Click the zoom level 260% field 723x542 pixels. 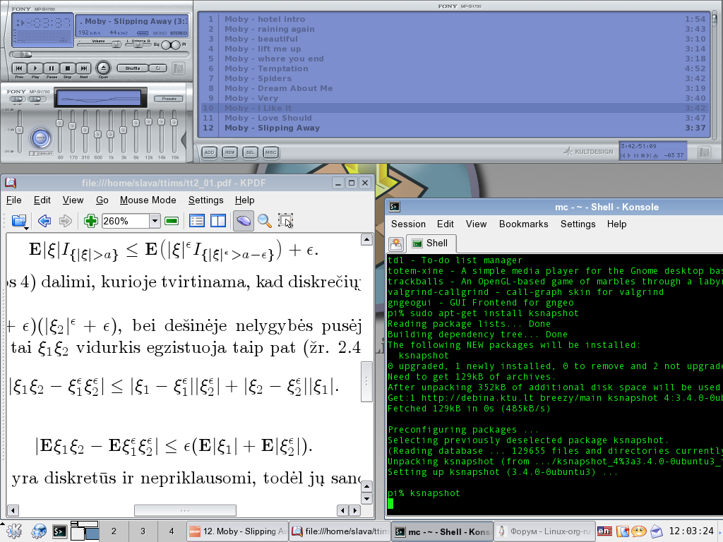tap(126, 221)
